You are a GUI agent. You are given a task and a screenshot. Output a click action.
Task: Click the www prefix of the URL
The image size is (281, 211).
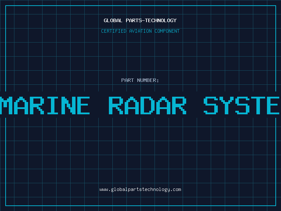click(104, 190)
